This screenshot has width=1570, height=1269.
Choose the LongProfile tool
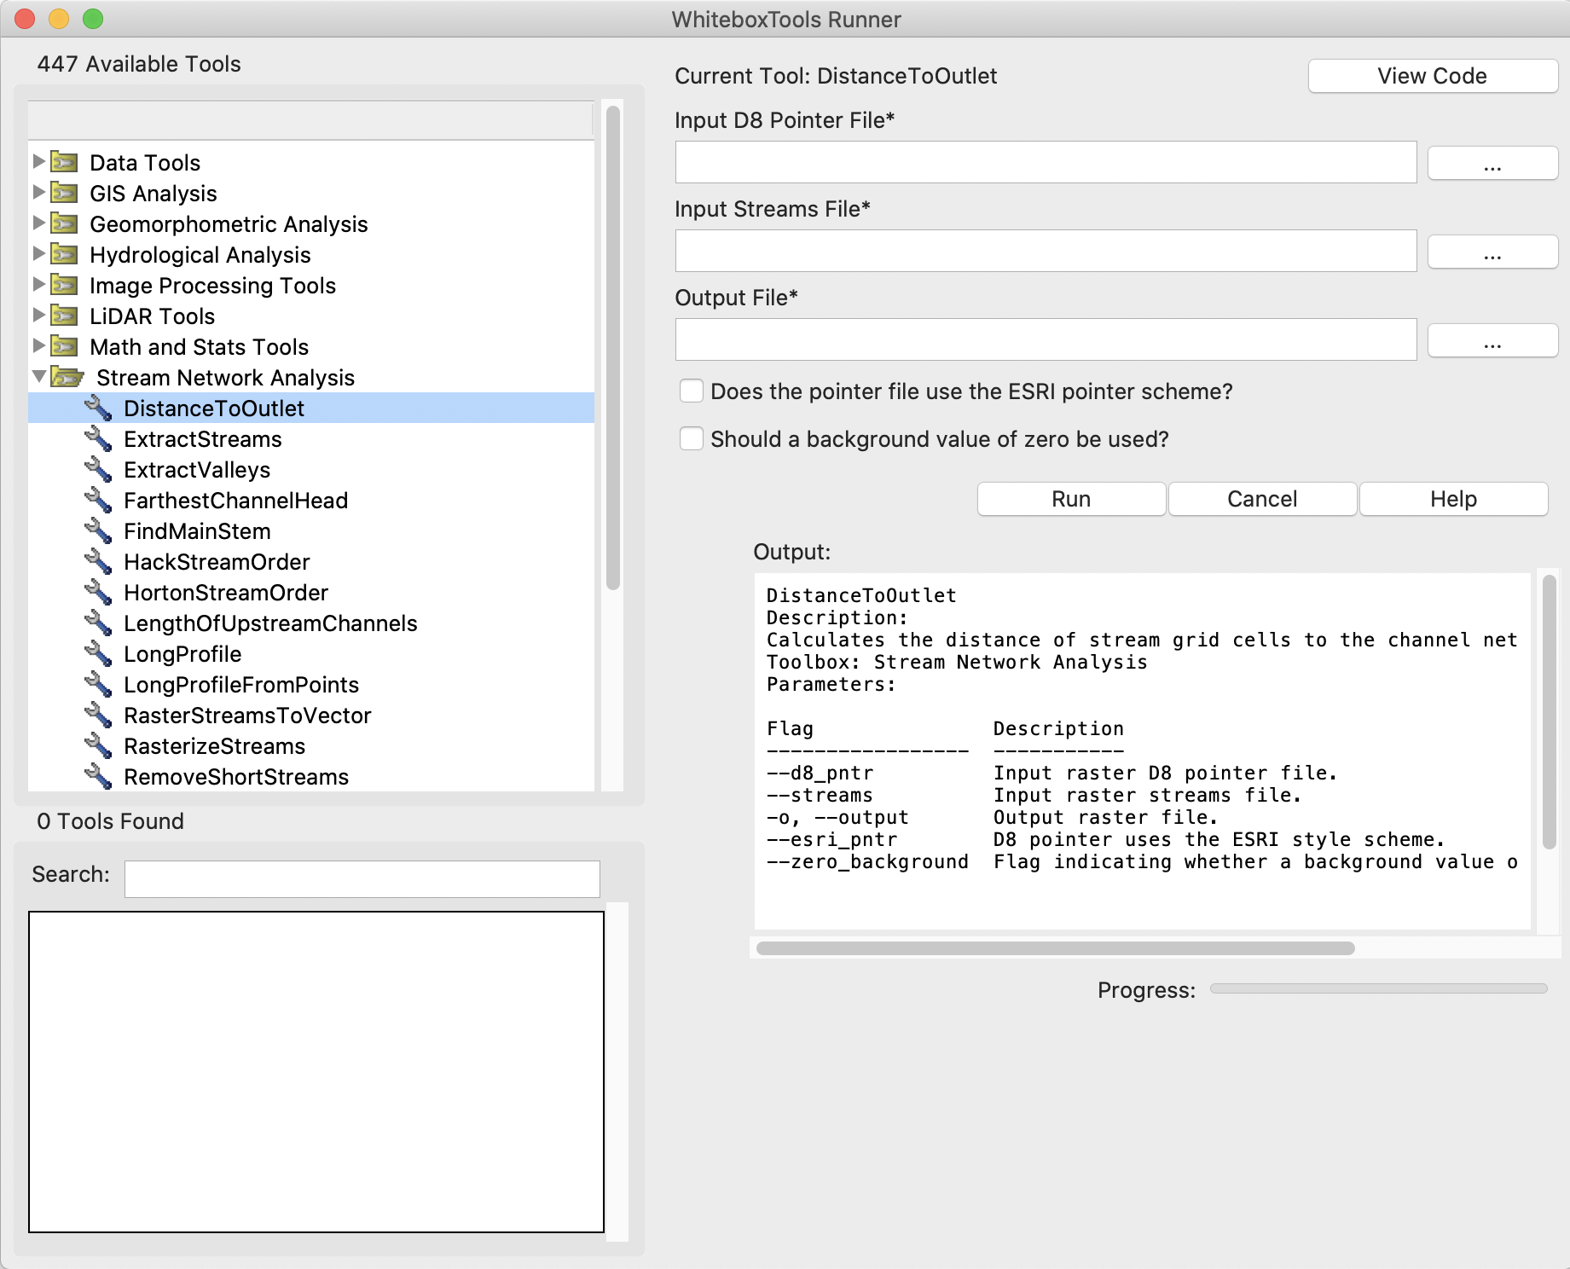pyautogui.click(x=182, y=654)
